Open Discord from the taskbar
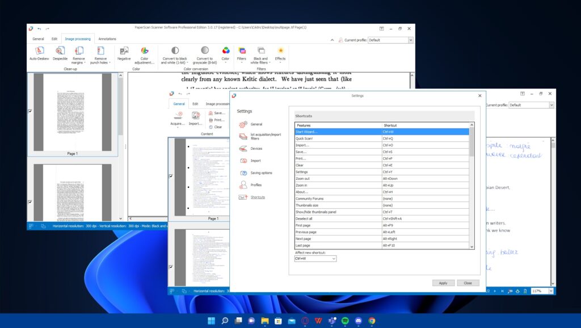Image resolution: width=581 pixels, height=328 pixels. (x=359, y=321)
